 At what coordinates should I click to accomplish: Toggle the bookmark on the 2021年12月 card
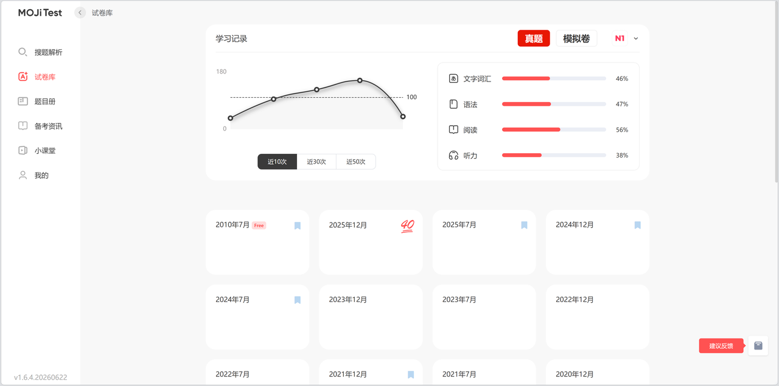pos(411,374)
